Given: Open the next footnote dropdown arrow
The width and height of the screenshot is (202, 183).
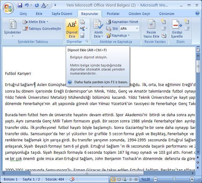Looking at the screenshot, I should tap(87, 28).
